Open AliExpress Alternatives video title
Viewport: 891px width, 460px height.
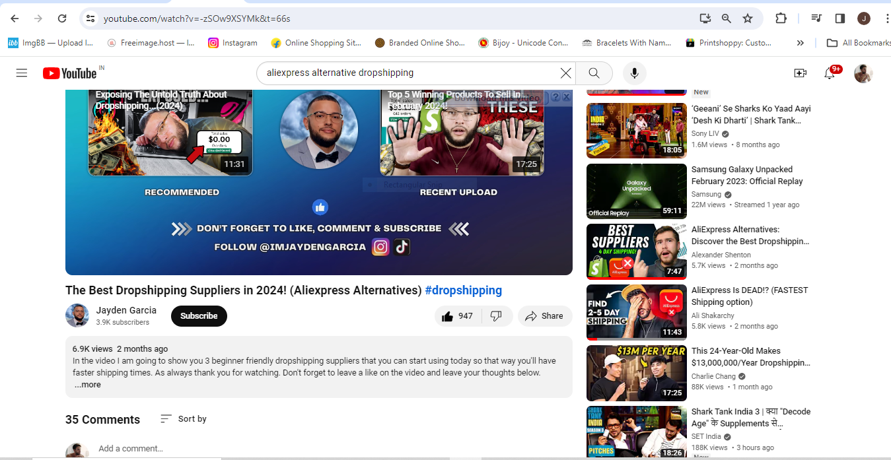(750, 236)
